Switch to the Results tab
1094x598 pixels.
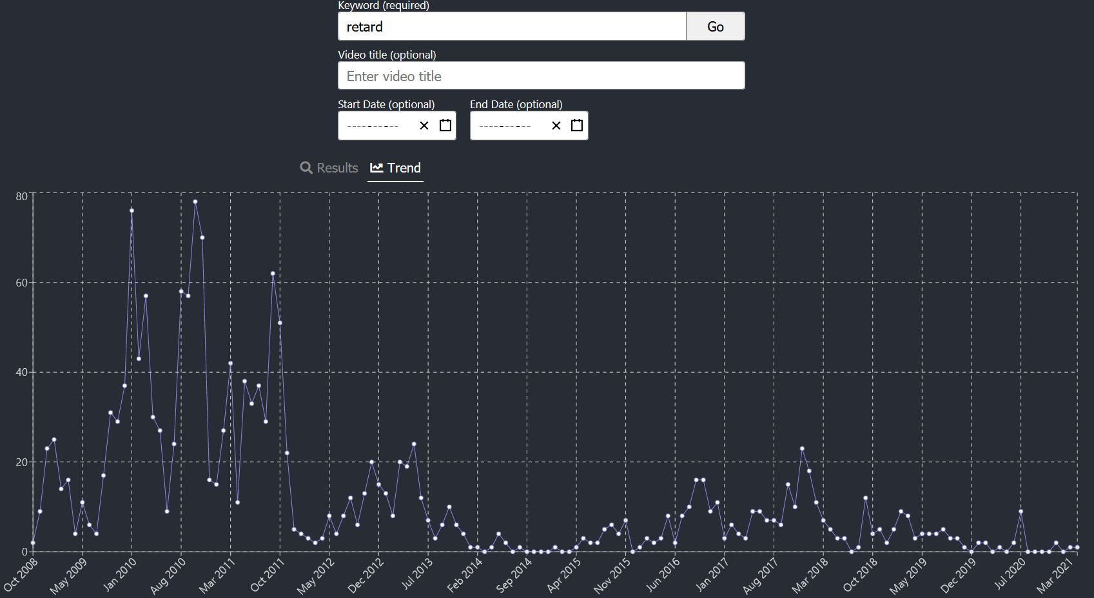coord(329,168)
